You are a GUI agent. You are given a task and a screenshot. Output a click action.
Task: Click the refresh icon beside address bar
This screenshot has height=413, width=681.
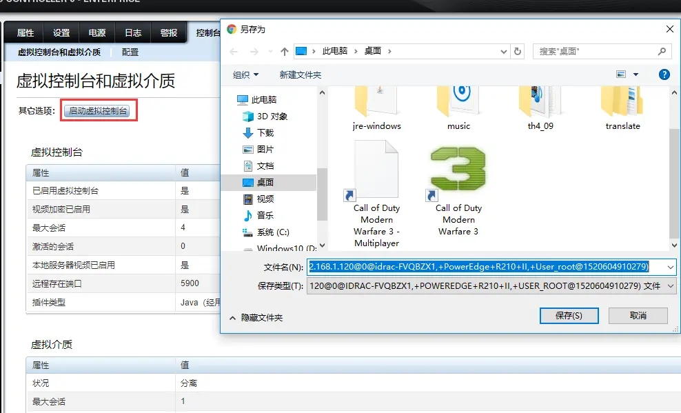(x=519, y=51)
